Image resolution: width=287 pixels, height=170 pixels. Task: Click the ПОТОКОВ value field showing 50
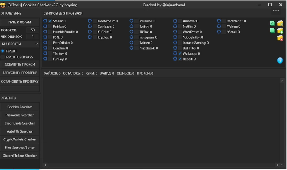tap(33, 30)
